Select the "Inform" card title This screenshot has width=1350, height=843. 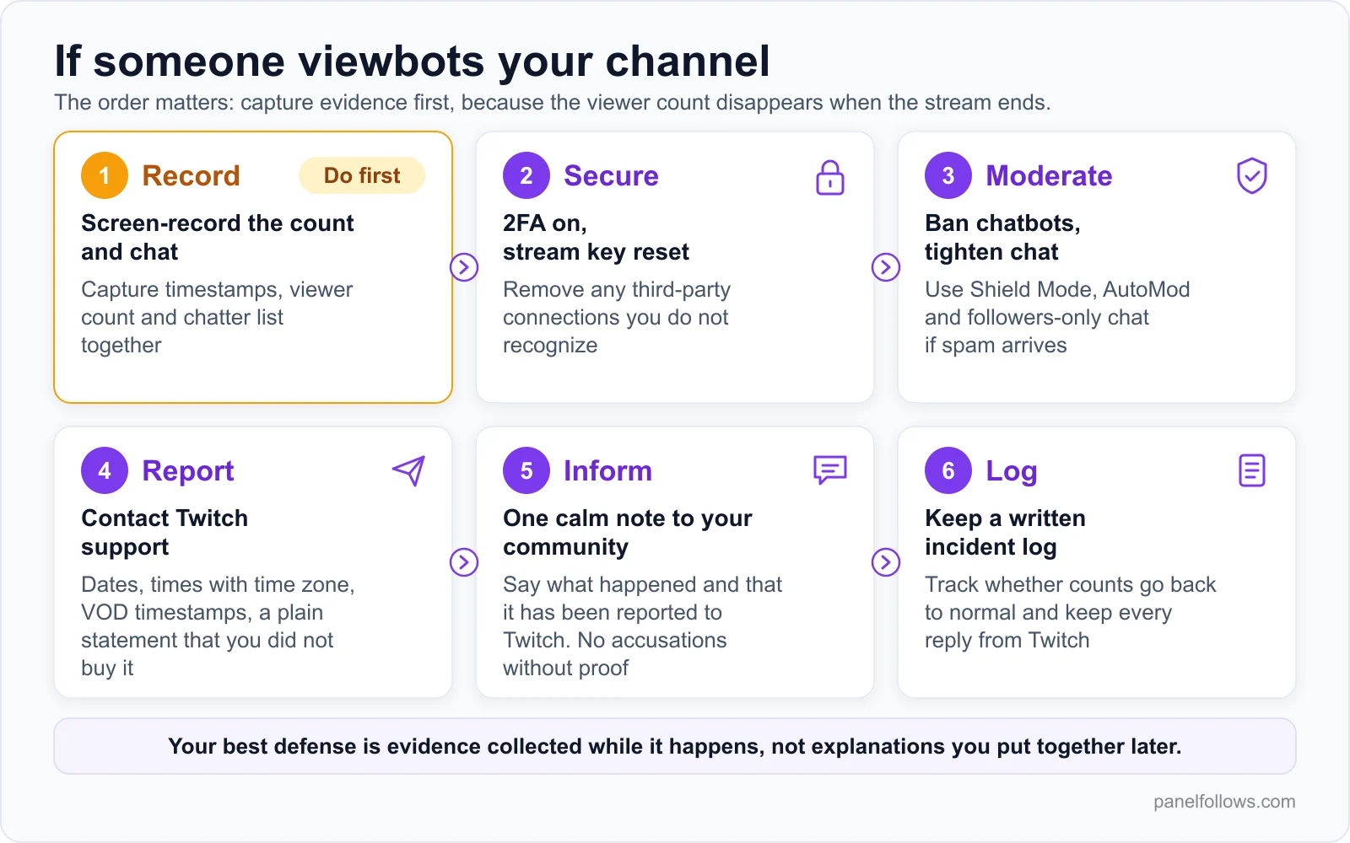click(607, 470)
